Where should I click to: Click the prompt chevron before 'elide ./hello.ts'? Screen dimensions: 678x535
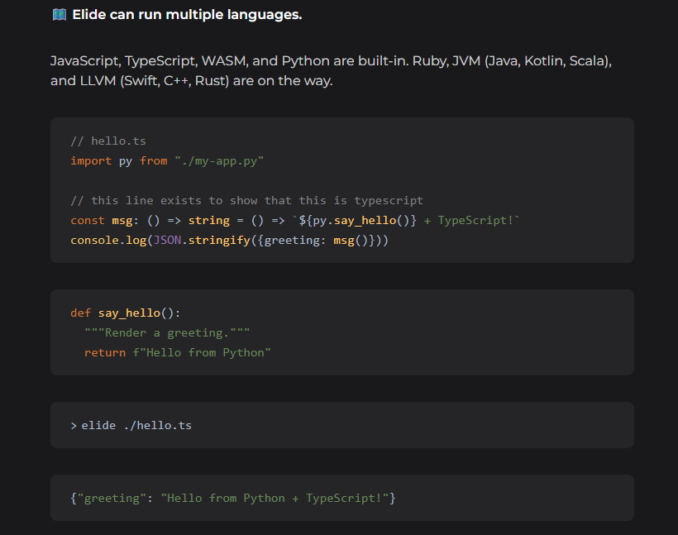[74, 426]
